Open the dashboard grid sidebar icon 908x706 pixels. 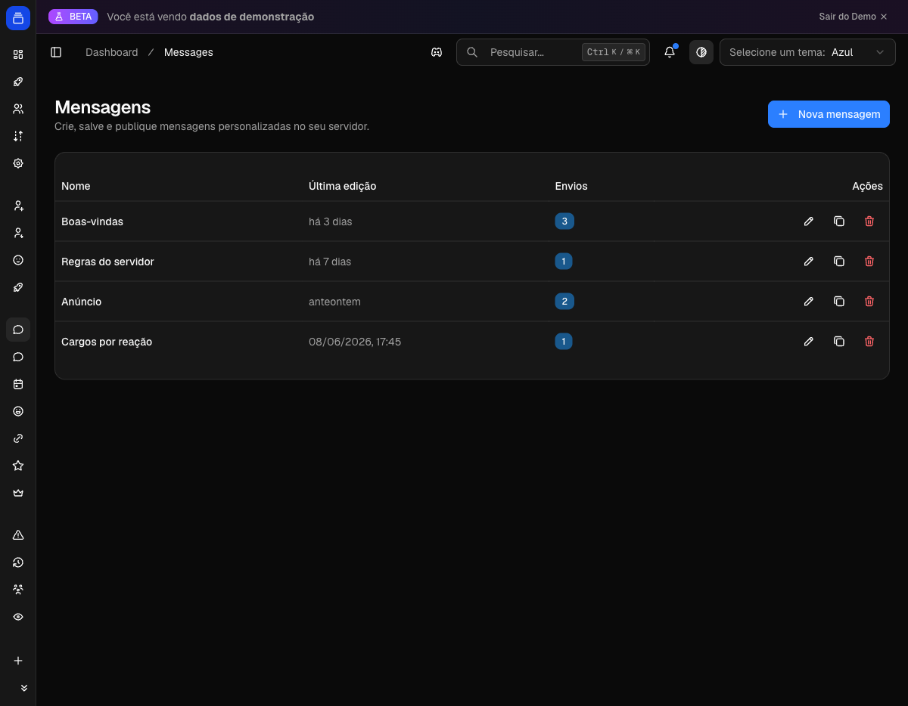(x=18, y=54)
